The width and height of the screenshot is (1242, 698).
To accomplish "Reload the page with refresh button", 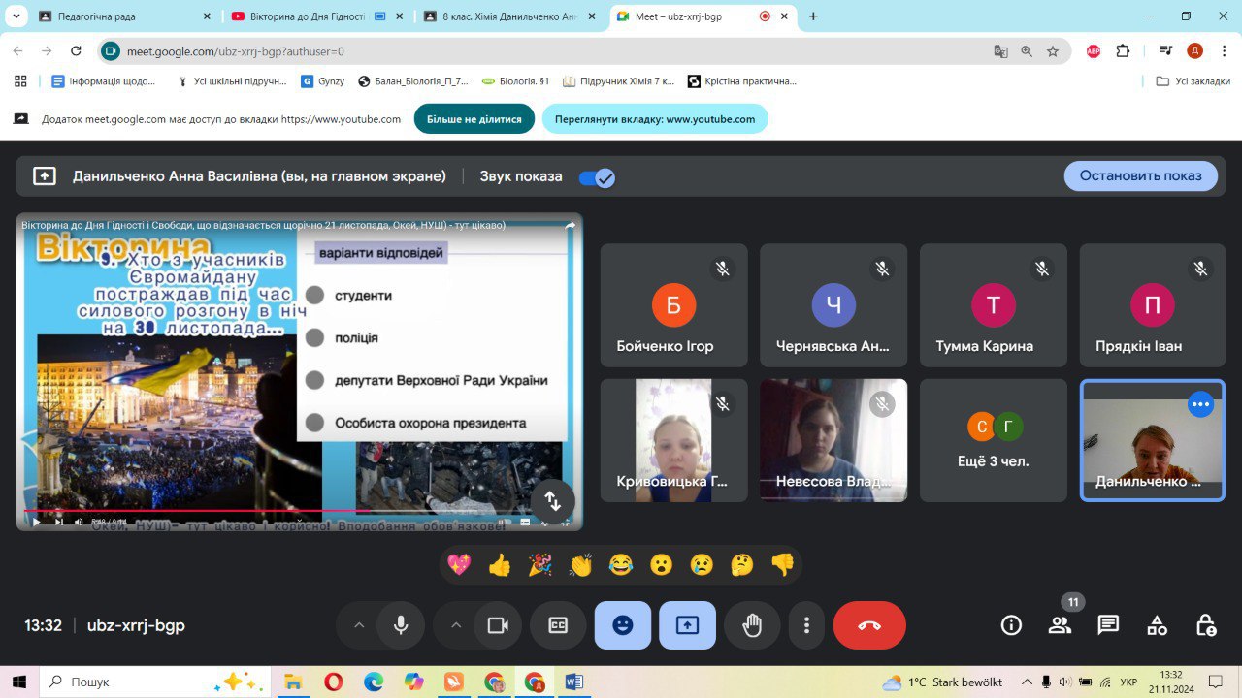I will click(77, 51).
